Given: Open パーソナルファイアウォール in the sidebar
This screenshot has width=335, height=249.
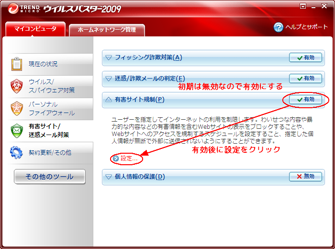Looking at the screenshot, I should coord(50,109).
